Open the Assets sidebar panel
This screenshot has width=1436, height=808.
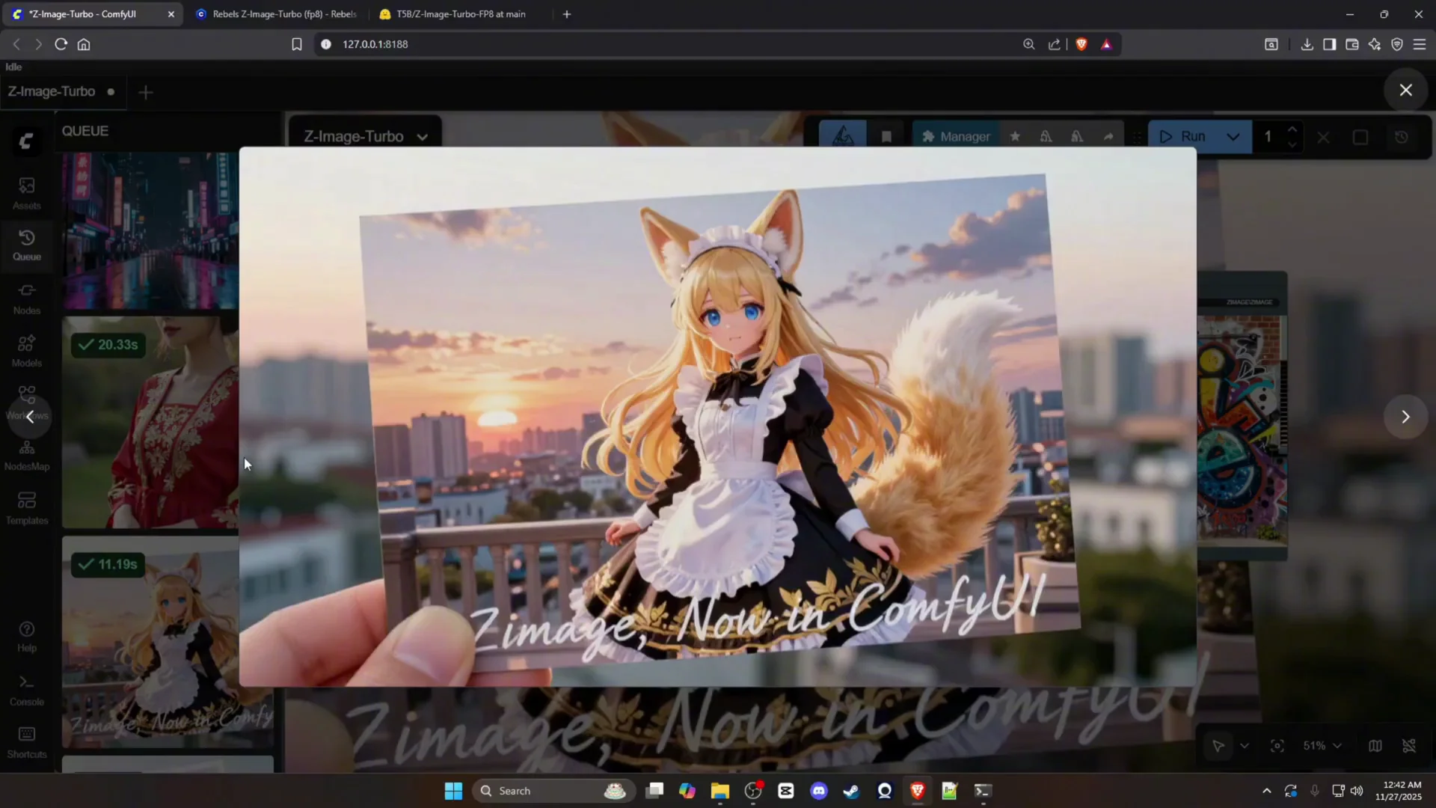[x=27, y=192]
